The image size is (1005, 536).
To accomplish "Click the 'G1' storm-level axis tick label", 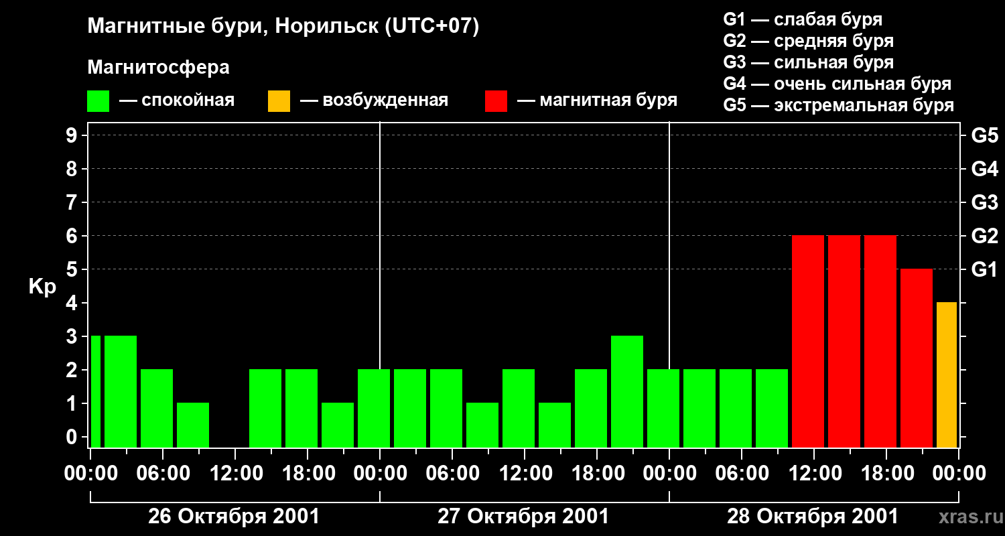I will coord(984,269).
